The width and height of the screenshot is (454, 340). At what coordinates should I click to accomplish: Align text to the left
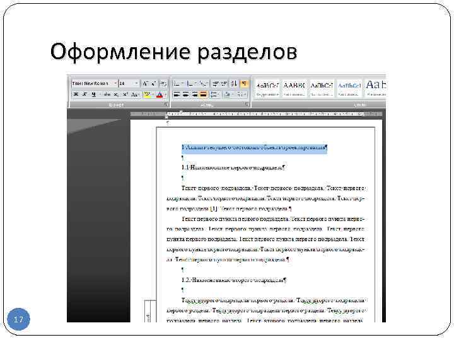[x=177, y=94]
